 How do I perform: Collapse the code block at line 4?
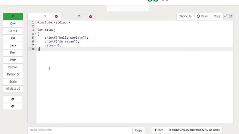(x=35, y=34)
